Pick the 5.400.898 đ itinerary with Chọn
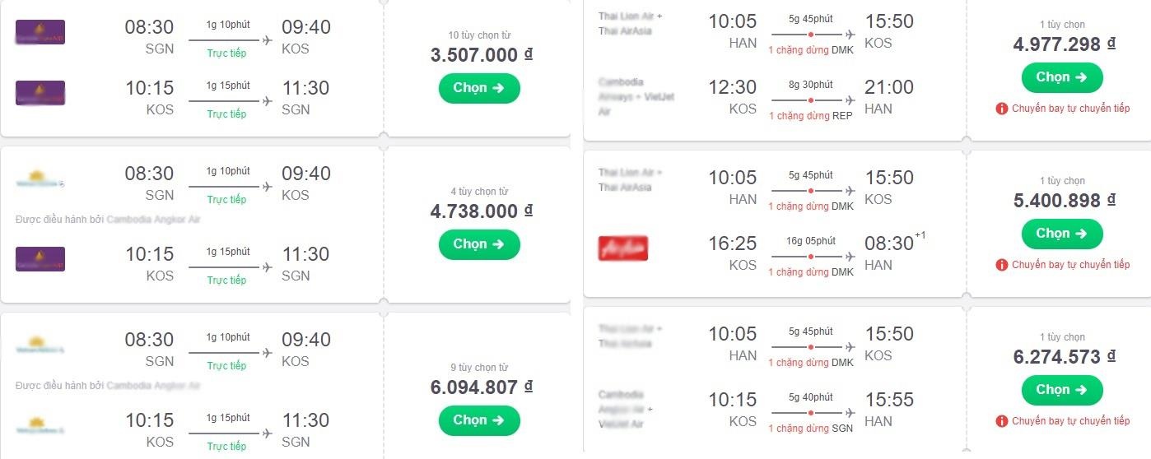Viewport: 1151px width, 459px height. pos(1062,234)
